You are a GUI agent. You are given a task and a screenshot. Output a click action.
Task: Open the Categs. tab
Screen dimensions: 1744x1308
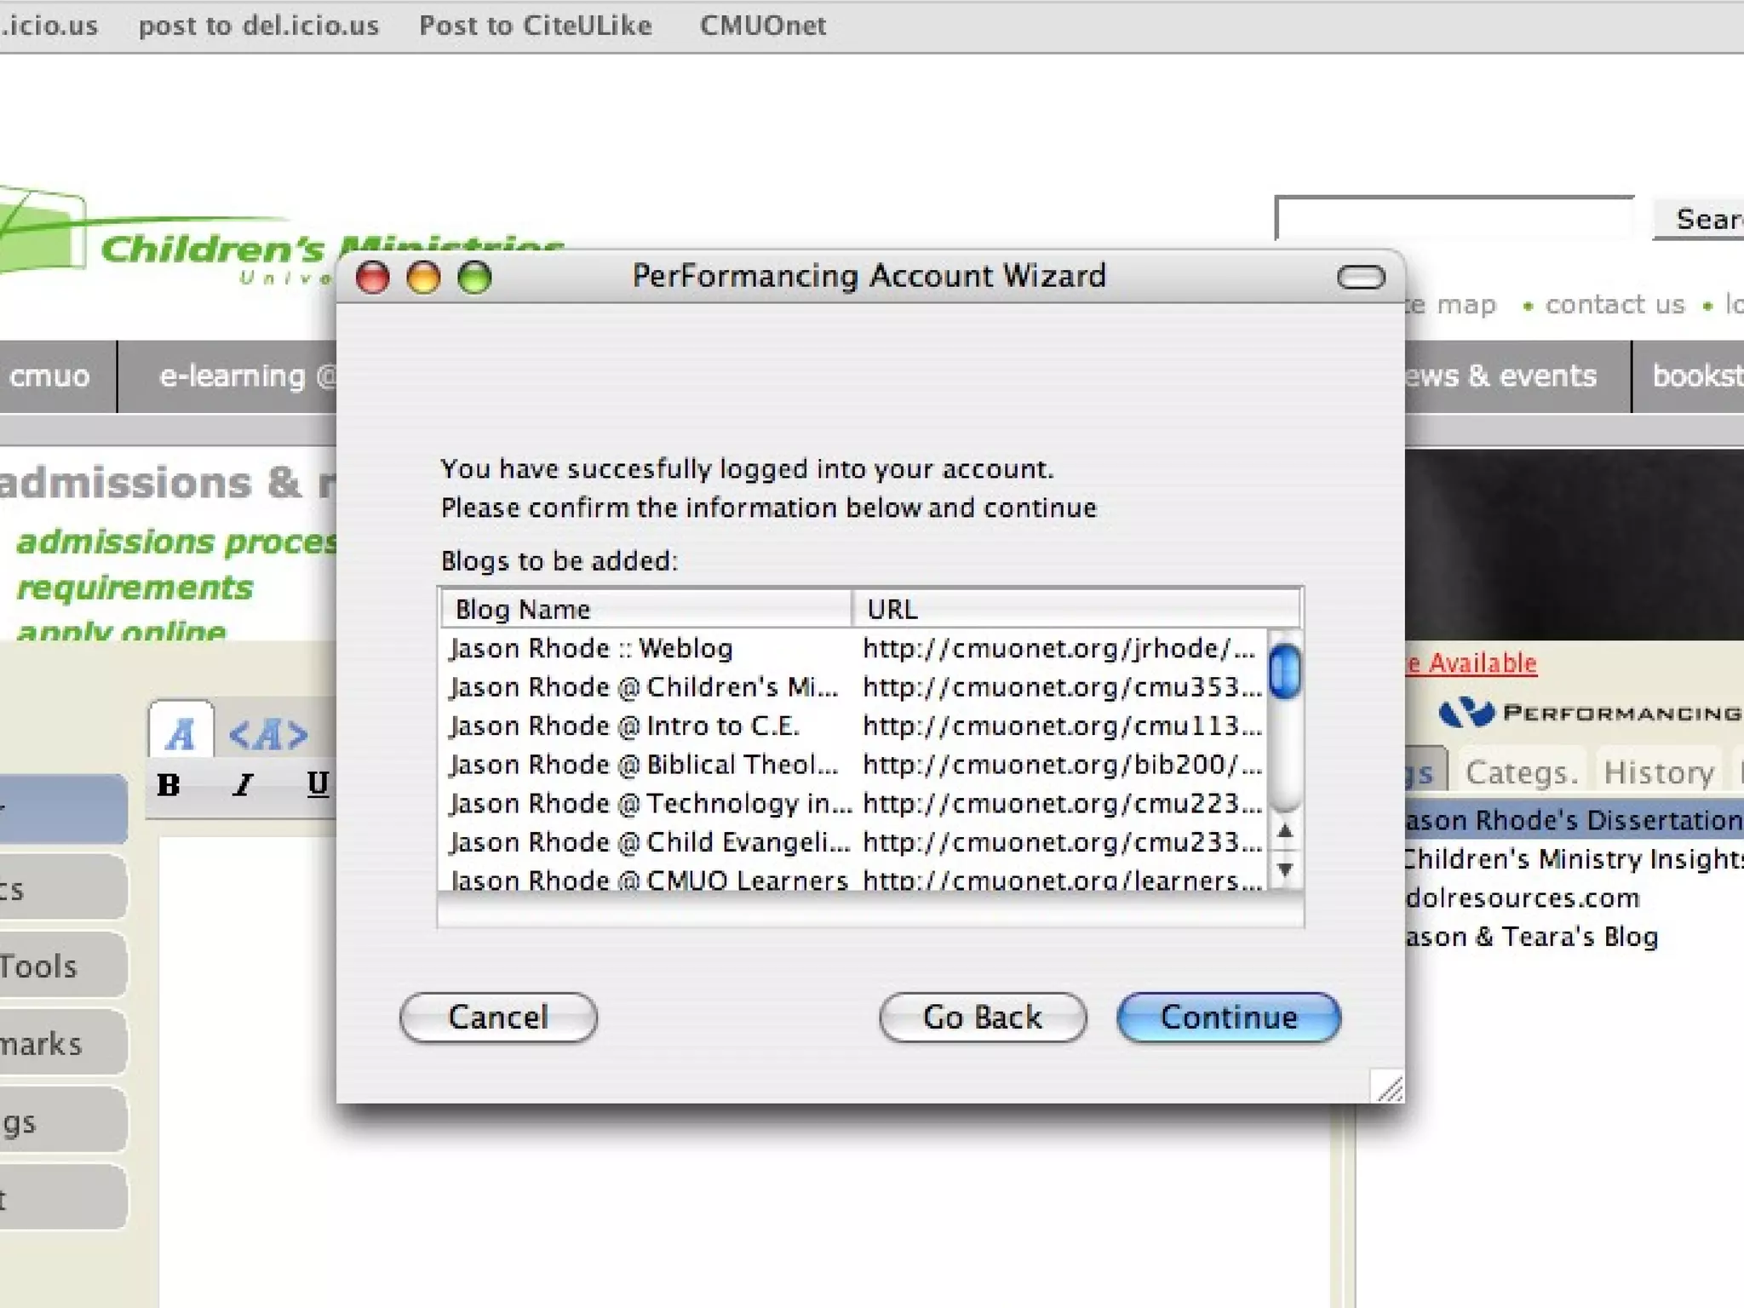pyautogui.click(x=1521, y=772)
